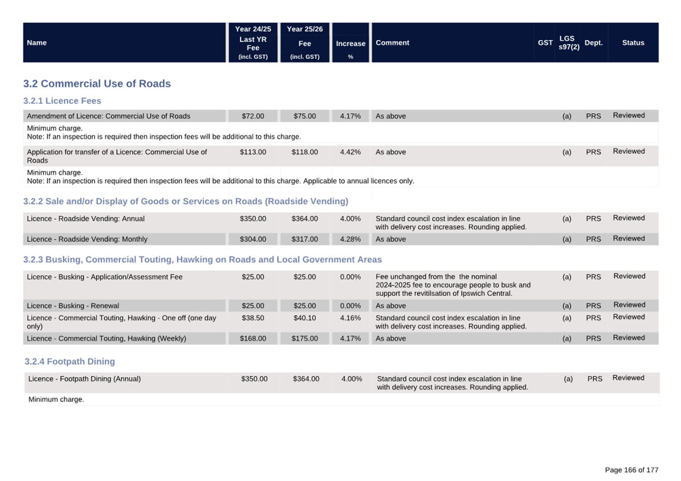Viewport: 681px width, 481px height.
Task: Select the '3.2.4 Footpath Dining' subheading
Action: pos(70,361)
